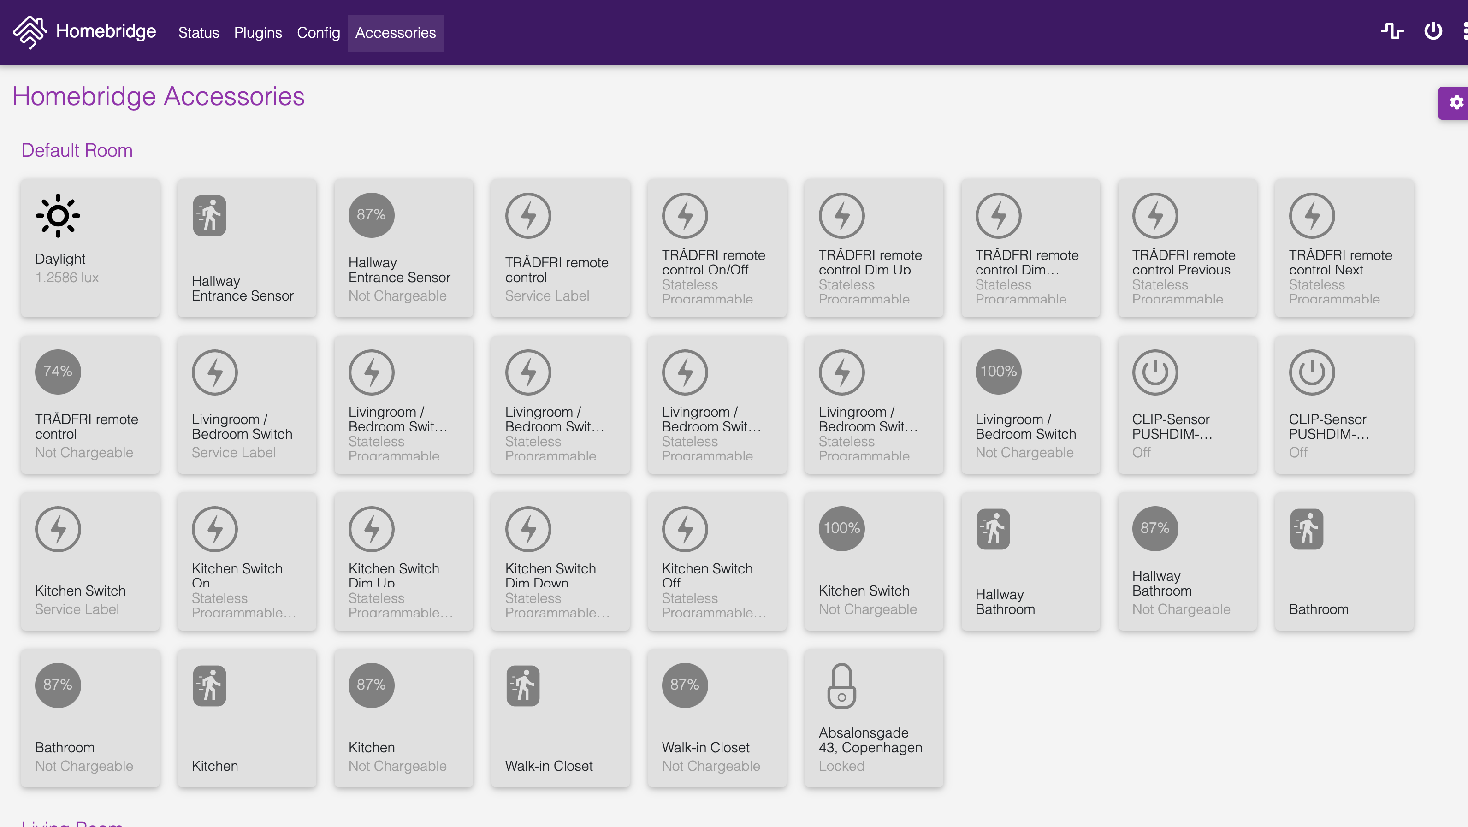Open the Hallway Entrance Sensor 87% battery tile

[x=403, y=248]
